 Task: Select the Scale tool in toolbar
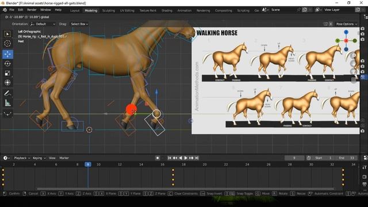coord(7,73)
